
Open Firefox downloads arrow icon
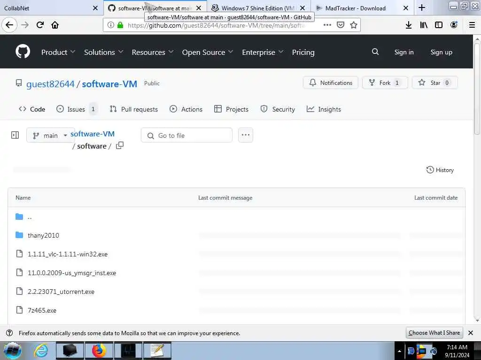point(409,25)
